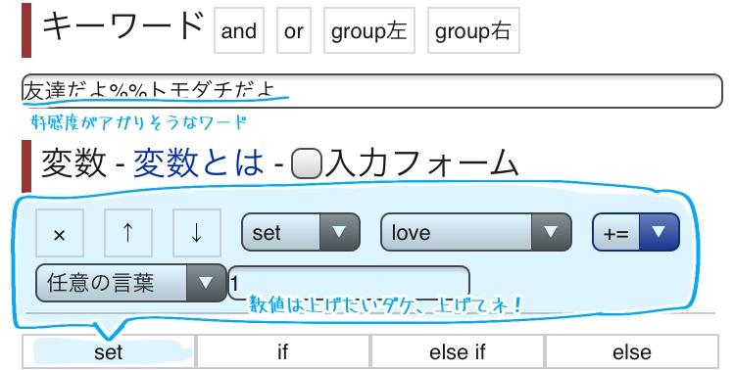Viewport: 734px width, 370px height.
Task: Enable the 入力フォーム checkbox
Action: tap(306, 163)
